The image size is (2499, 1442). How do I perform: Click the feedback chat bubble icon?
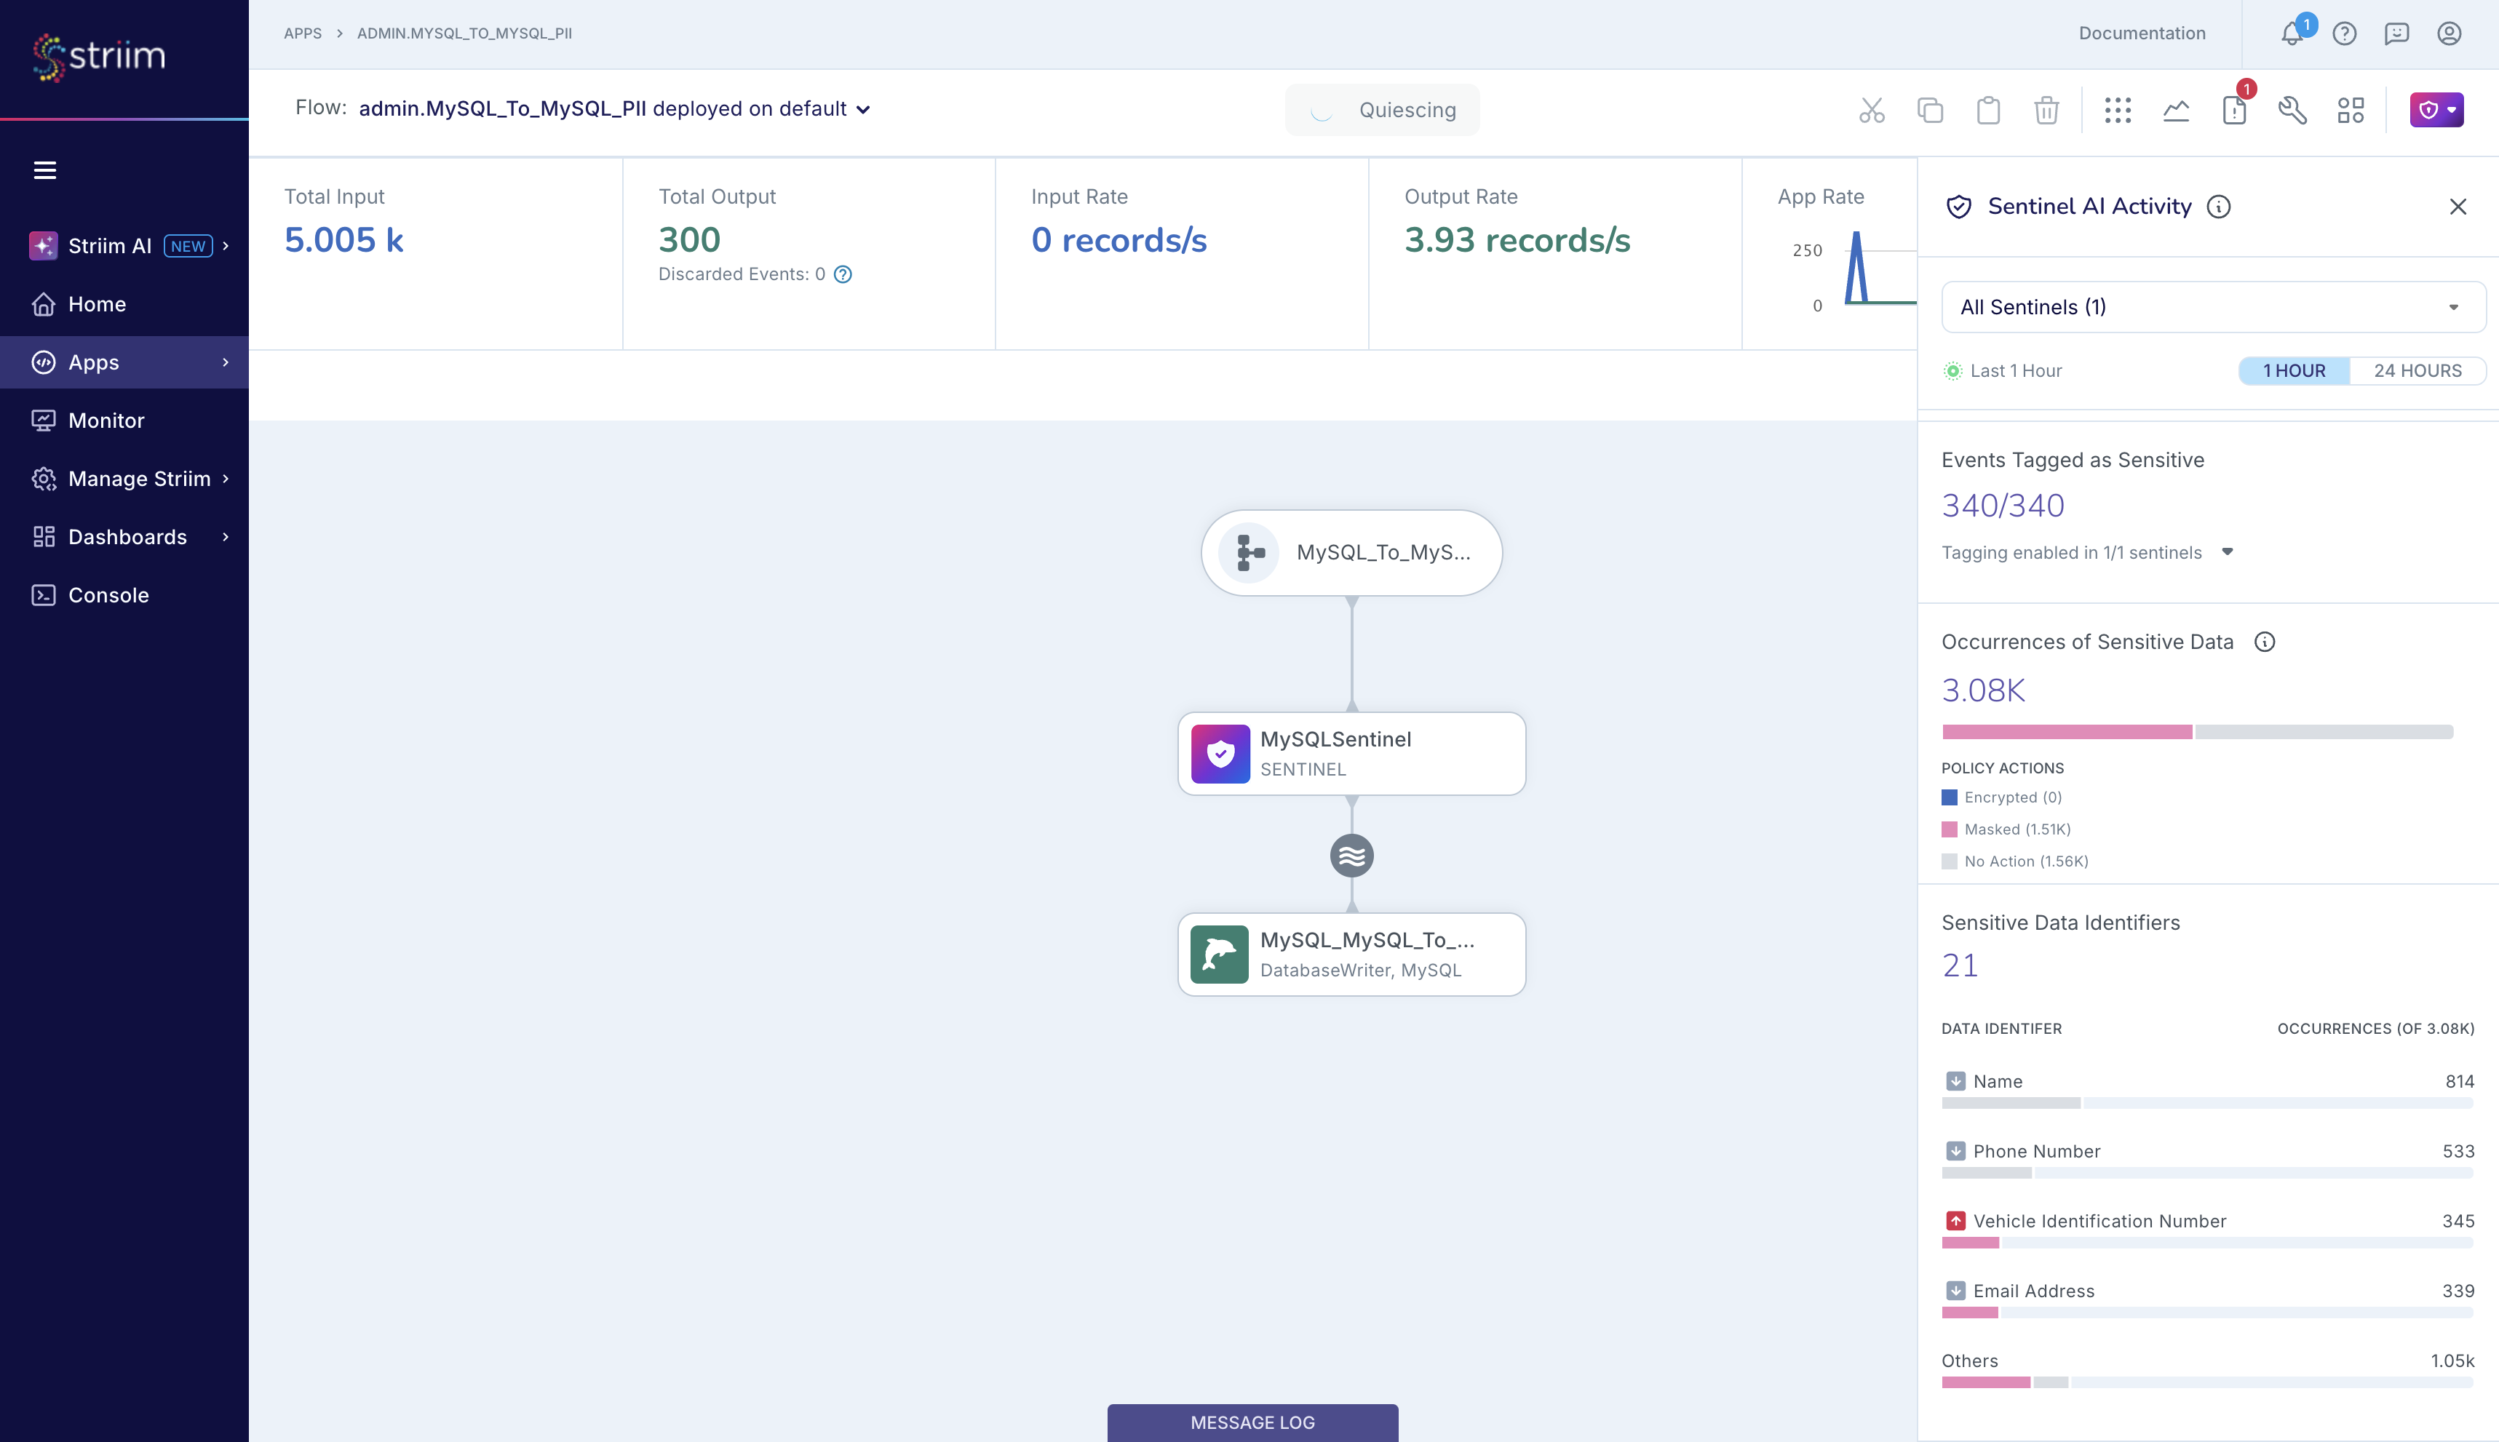pos(2397,33)
